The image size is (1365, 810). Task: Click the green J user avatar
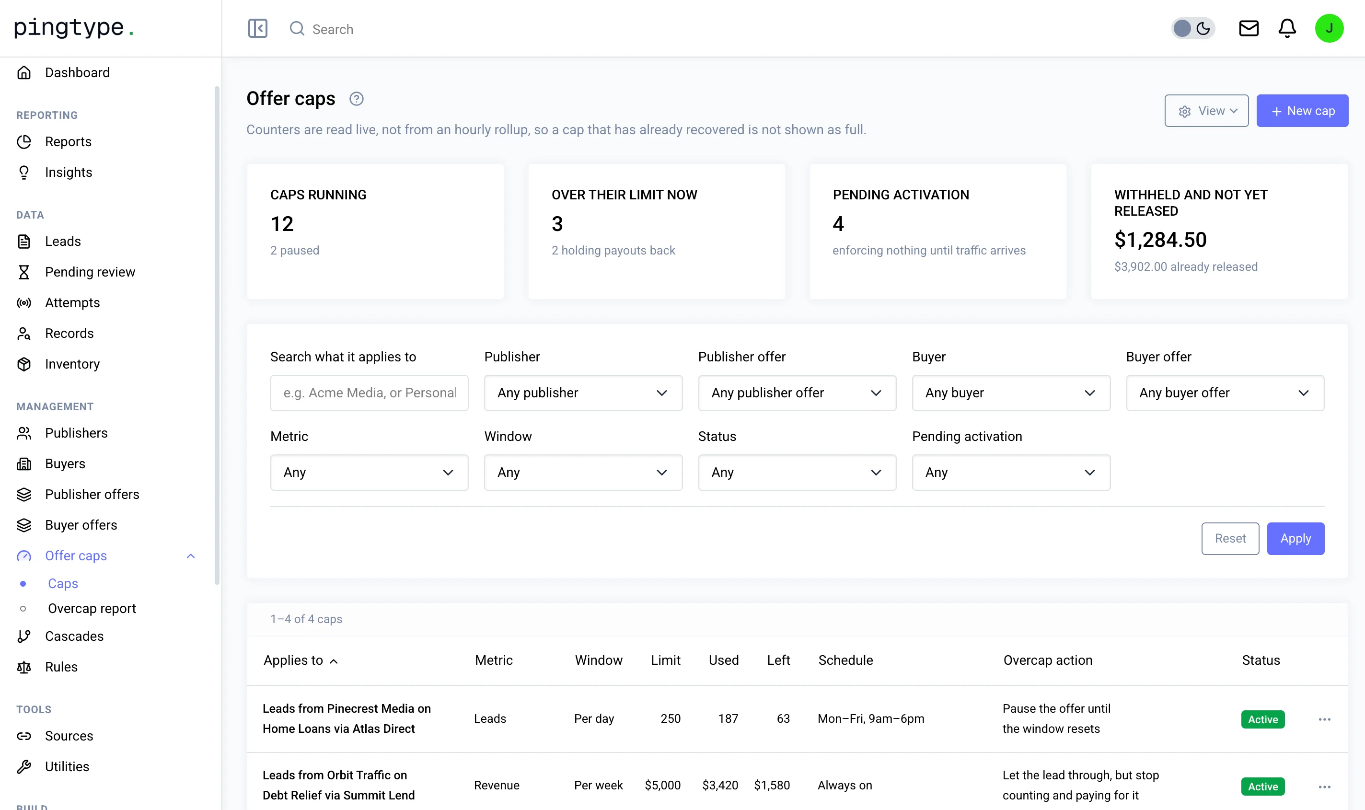tap(1329, 28)
